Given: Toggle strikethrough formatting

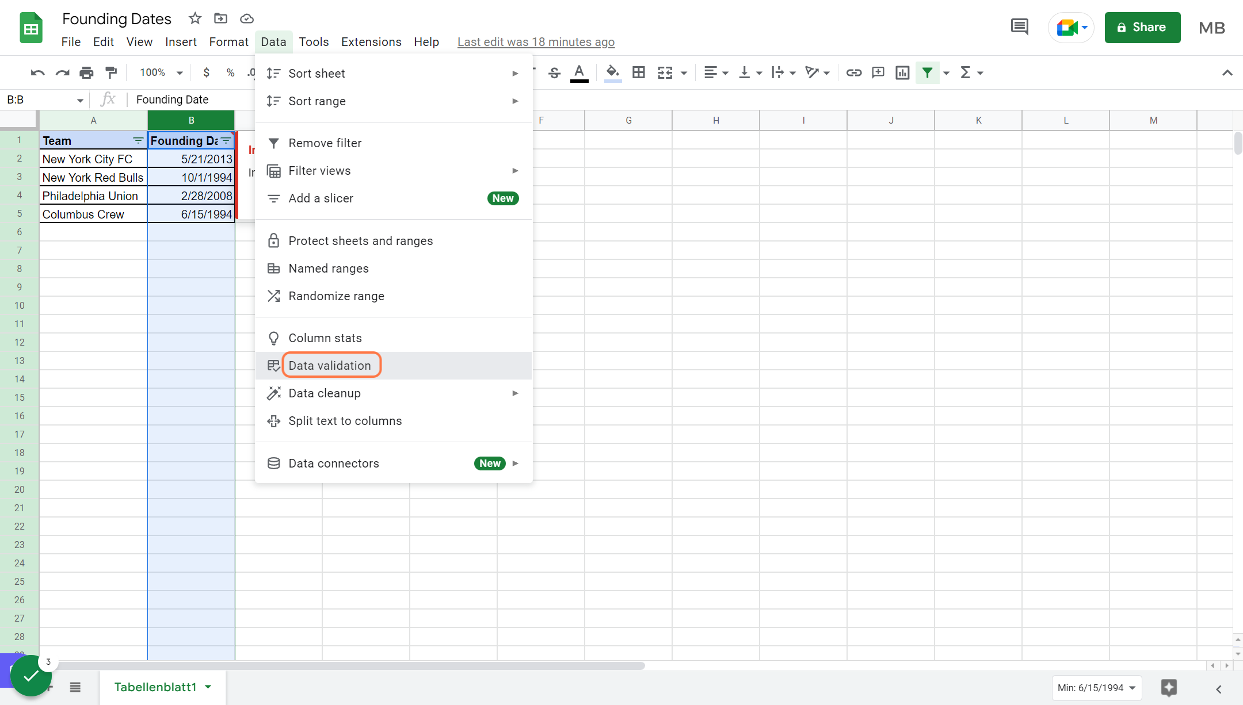Looking at the screenshot, I should pos(554,72).
